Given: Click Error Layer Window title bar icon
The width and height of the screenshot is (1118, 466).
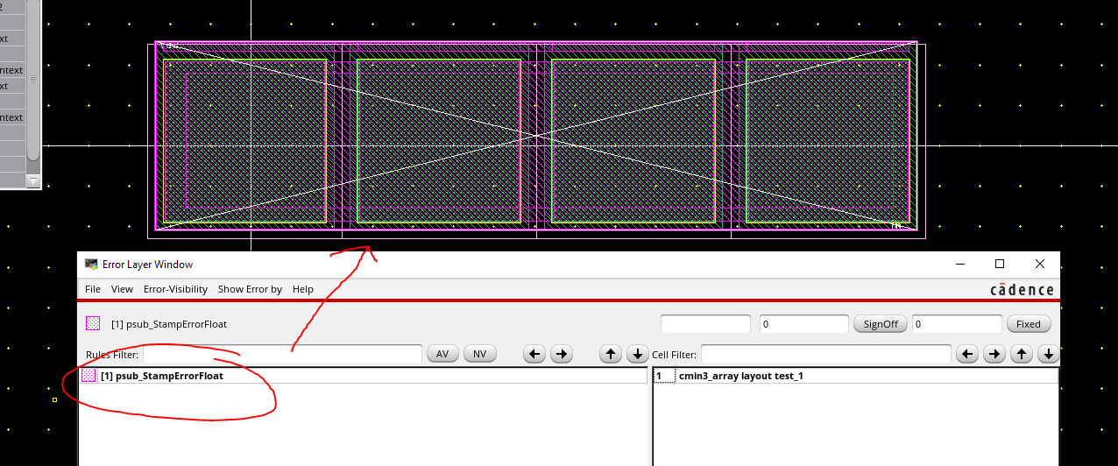Looking at the screenshot, I should click(x=91, y=264).
